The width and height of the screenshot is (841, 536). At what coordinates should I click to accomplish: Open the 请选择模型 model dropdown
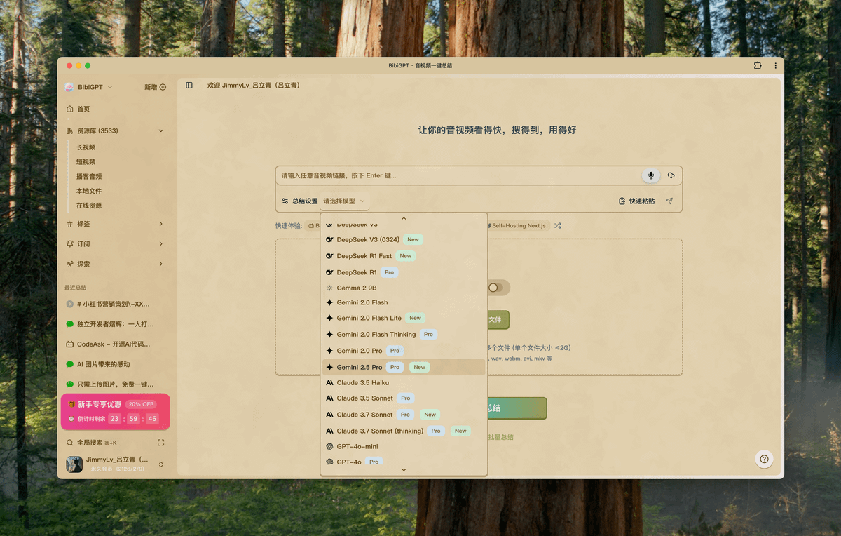(x=343, y=201)
